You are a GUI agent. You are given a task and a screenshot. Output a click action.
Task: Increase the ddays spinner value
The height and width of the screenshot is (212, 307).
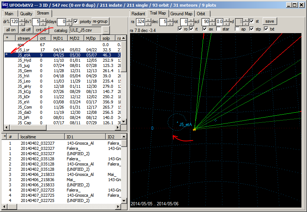(x=69, y=20)
